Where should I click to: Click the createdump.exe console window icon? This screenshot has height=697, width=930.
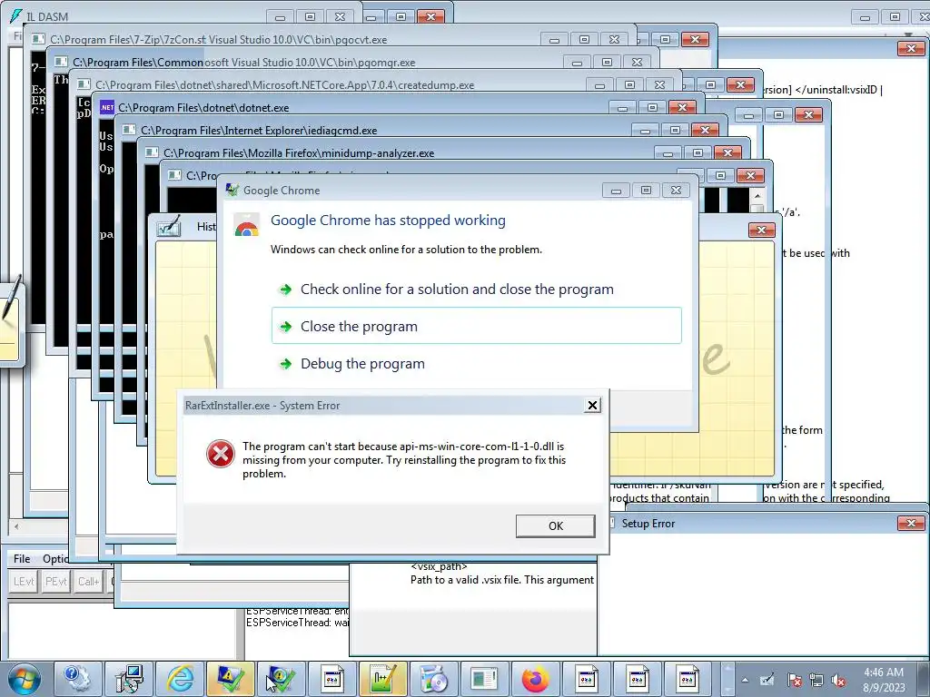[84, 84]
